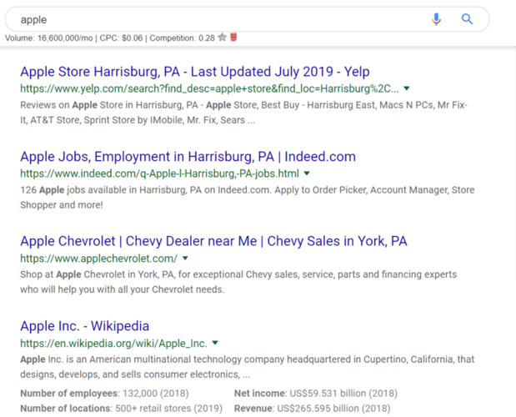Click the Net income US$59.531 billion fact
The image size is (516, 417).
(316, 394)
